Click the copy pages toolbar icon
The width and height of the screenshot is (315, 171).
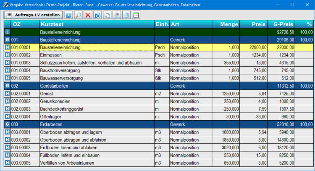[x=107, y=15]
